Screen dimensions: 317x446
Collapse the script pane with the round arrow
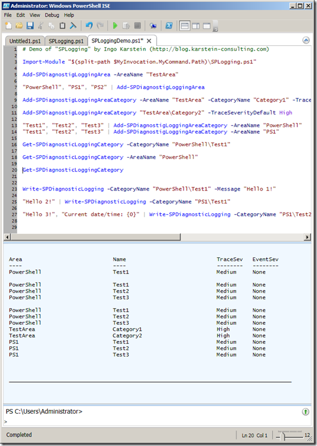pos(306,41)
